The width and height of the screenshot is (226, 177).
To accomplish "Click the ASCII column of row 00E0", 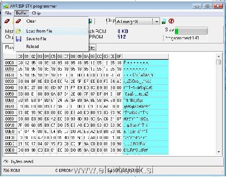I will tap(146, 150).
